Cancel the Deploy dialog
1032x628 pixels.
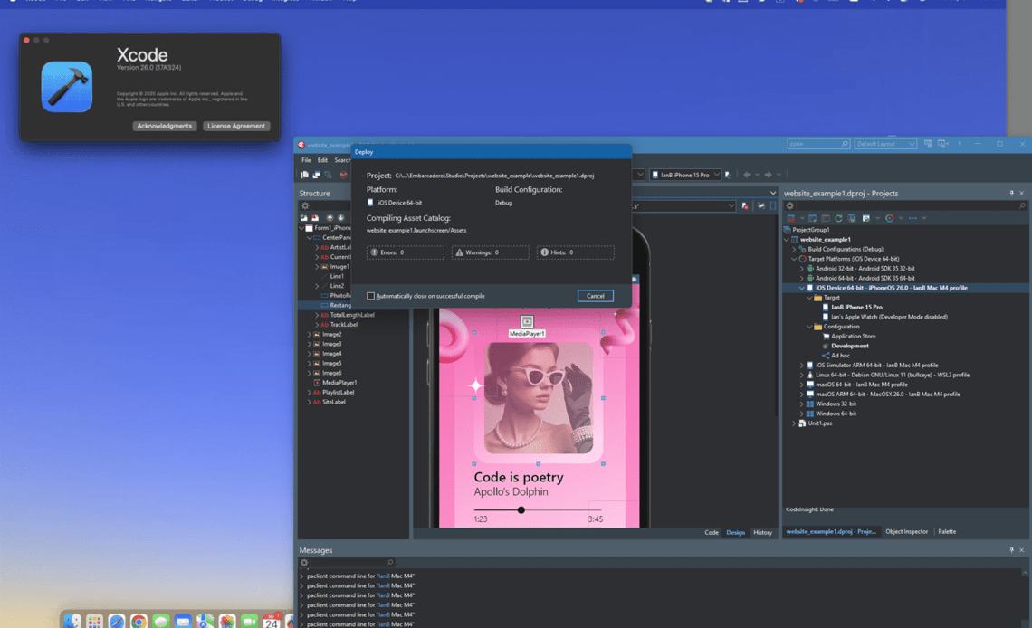(x=595, y=296)
